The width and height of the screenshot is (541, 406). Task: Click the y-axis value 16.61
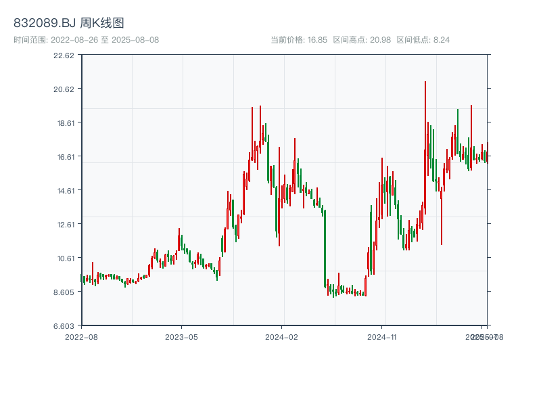(x=66, y=157)
